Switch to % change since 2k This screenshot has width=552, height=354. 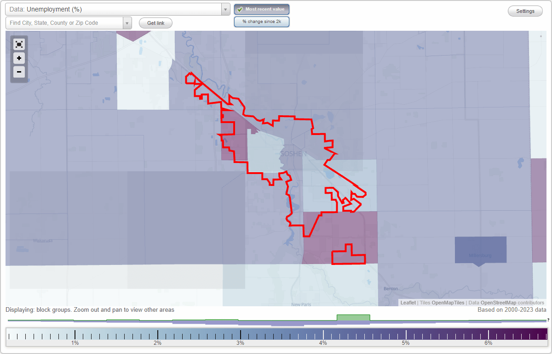[262, 22]
